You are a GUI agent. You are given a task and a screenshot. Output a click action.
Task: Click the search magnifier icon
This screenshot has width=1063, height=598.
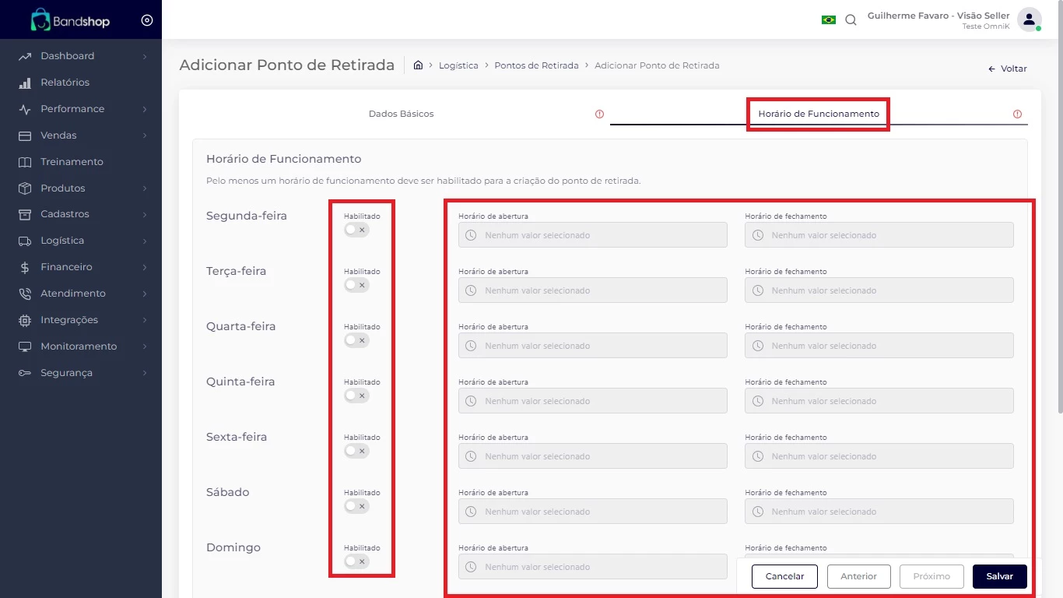(851, 20)
